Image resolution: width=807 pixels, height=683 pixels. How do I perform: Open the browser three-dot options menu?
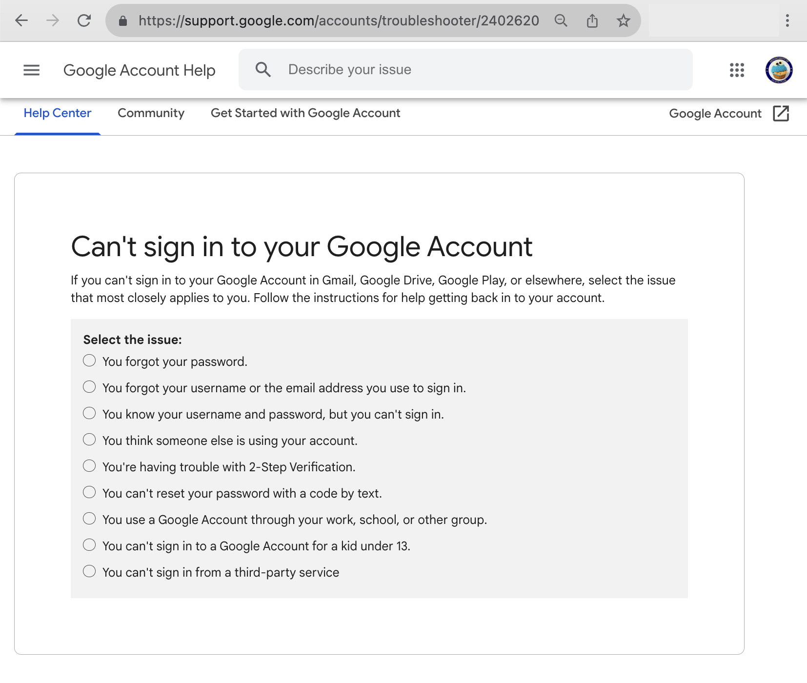787,20
